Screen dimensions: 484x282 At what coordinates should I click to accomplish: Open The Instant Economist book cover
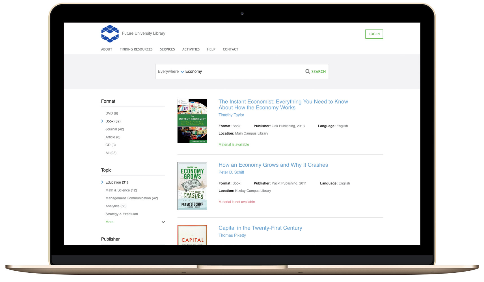[x=192, y=121]
